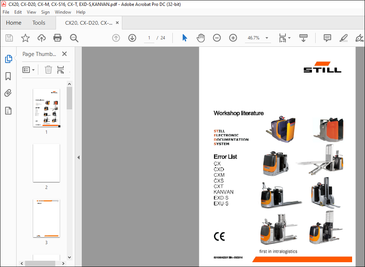This screenshot has height=267, width=365.
Task: Open the Help menu
Action: point(81,12)
